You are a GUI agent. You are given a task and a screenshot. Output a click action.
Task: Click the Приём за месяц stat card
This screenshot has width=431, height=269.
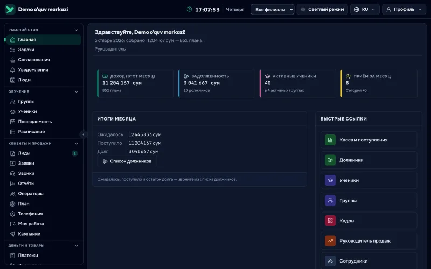coord(379,83)
